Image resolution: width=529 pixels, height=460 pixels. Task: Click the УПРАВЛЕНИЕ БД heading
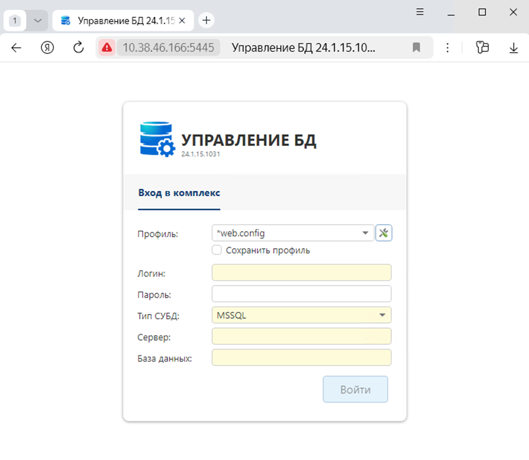(x=249, y=140)
